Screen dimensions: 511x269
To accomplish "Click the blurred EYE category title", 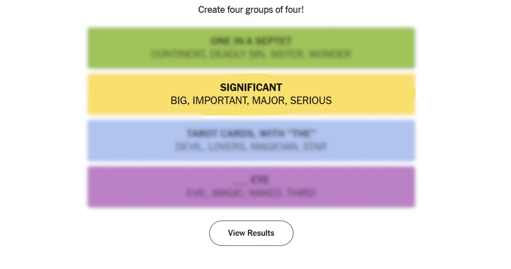I will coord(251,180).
